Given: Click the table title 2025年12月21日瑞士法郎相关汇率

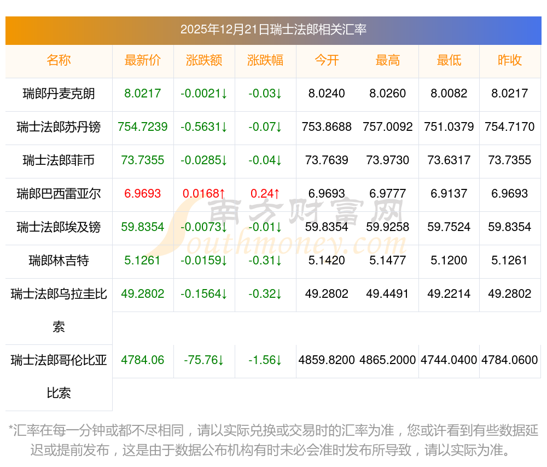Looking at the screenshot, I should (273, 30).
